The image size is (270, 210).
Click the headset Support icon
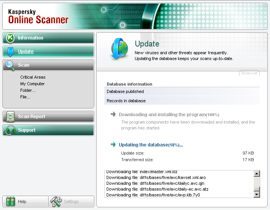(x=10, y=130)
